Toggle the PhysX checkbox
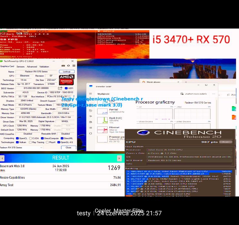 [47, 142]
